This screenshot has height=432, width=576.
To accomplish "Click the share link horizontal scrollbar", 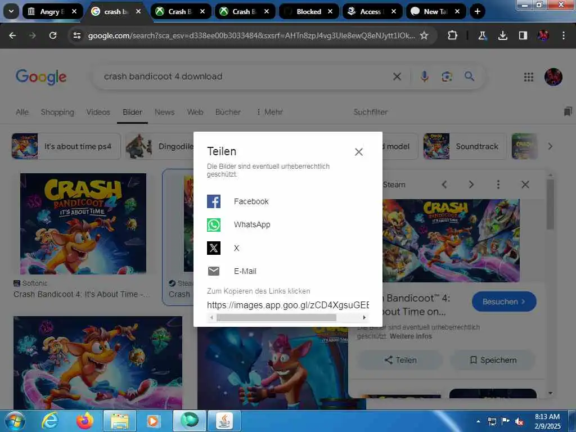I will tap(276, 317).
